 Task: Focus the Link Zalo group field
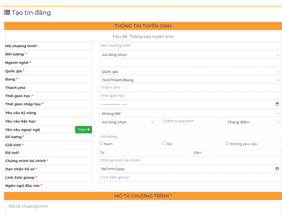tap(190, 177)
